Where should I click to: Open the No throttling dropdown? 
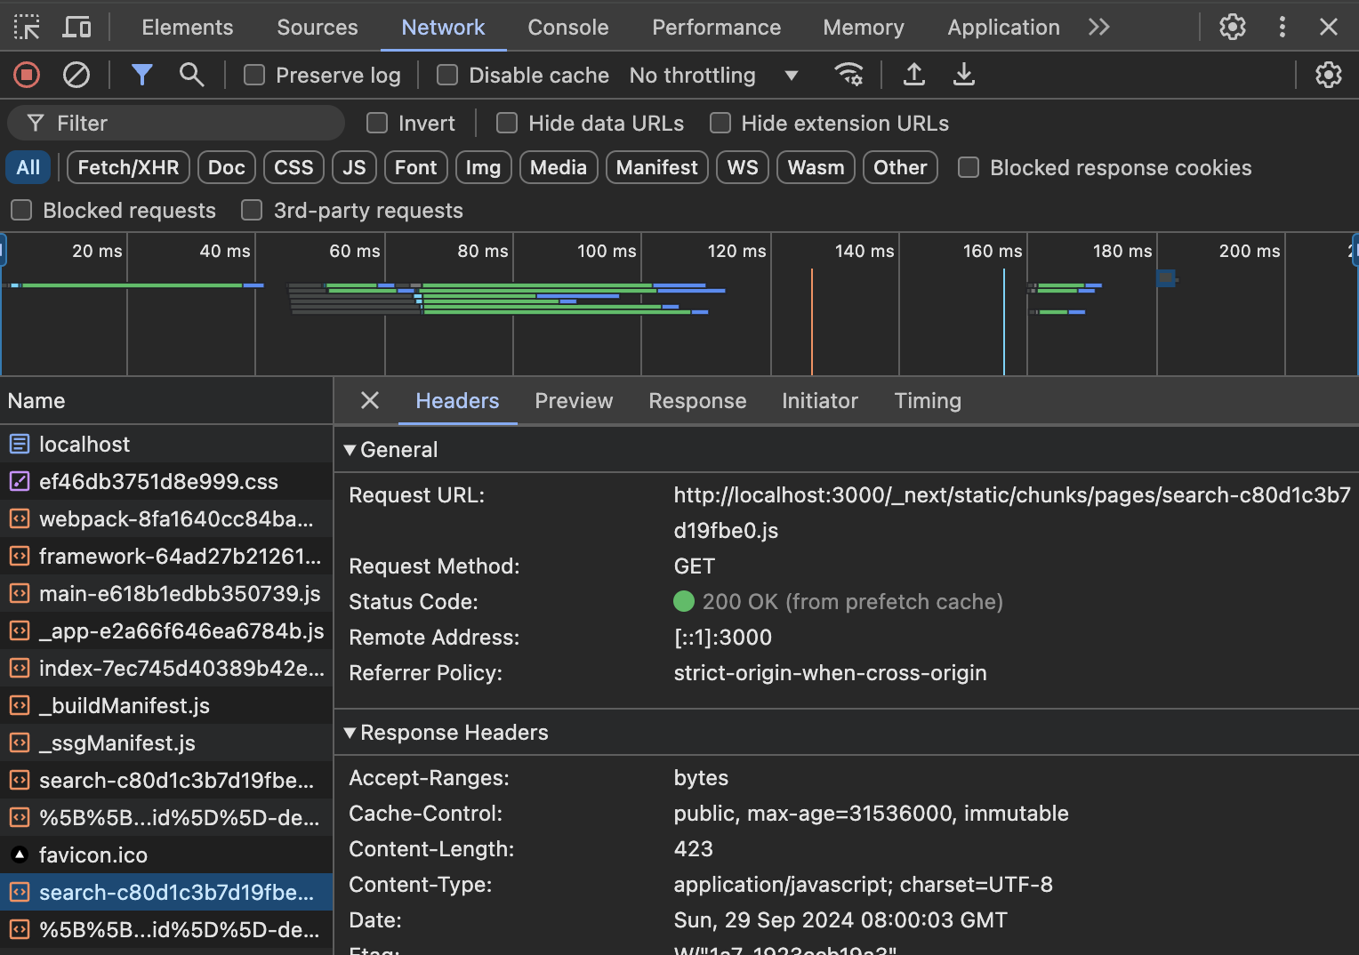click(712, 76)
